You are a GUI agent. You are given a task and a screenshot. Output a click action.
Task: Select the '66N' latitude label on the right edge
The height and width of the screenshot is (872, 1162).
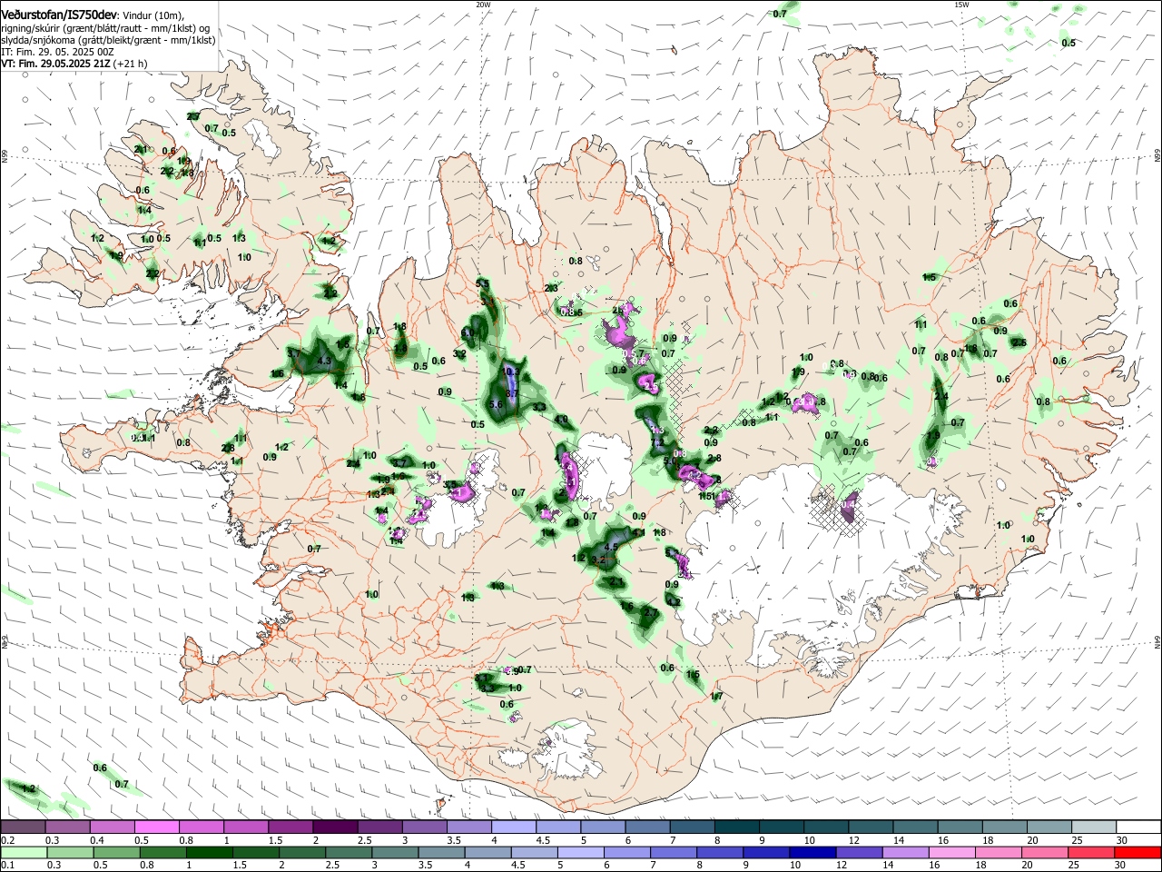click(1157, 157)
